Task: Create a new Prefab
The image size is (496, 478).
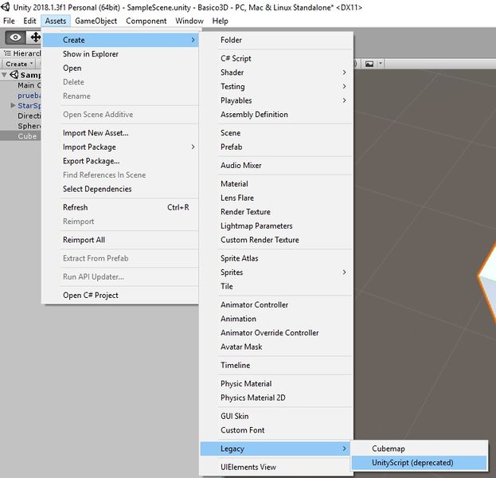Action: (x=276, y=147)
